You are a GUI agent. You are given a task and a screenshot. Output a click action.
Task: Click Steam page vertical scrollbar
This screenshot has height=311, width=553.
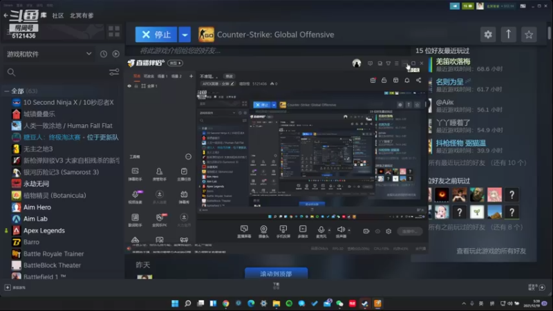pos(549,33)
